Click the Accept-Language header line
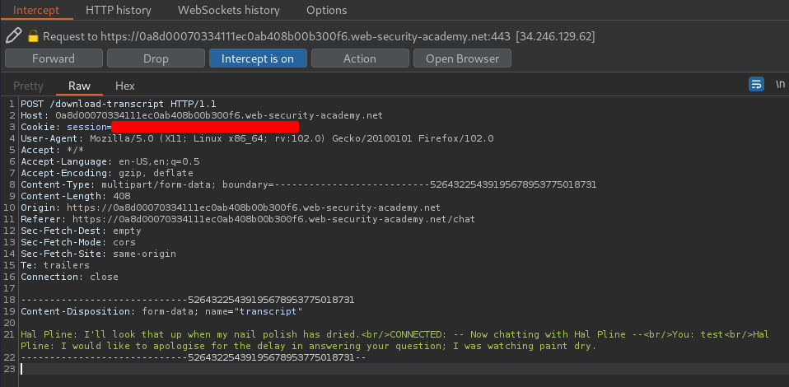 (x=110, y=161)
